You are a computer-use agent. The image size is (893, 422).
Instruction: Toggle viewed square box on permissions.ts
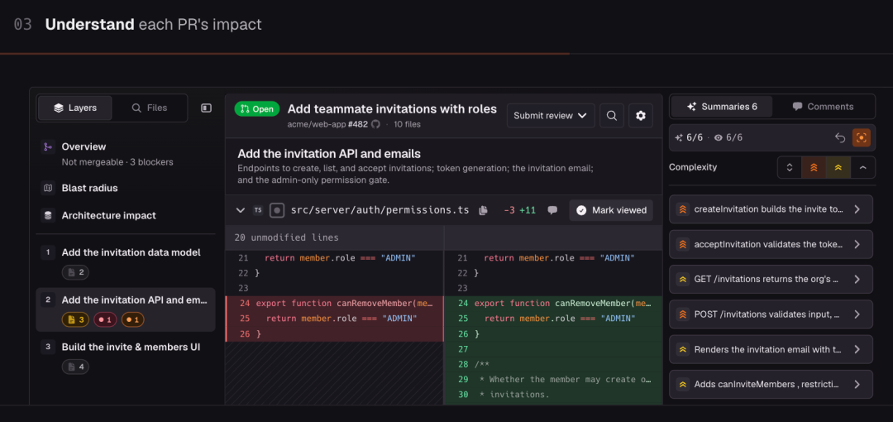[277, 210]
